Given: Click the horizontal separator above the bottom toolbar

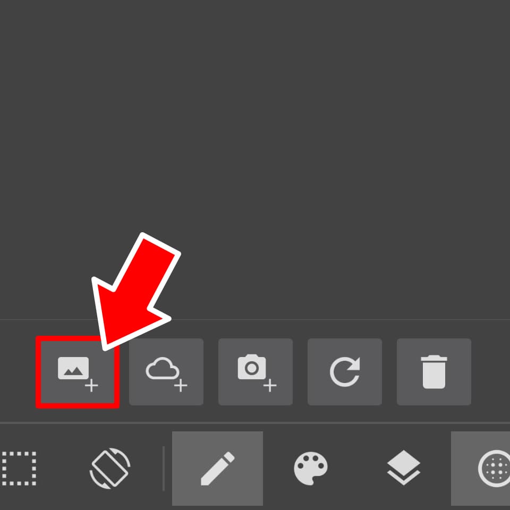Looking at the screenshot, I should coord(255,423).
